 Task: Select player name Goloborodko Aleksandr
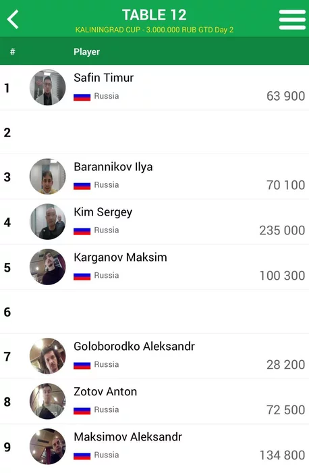coord(134,346)
